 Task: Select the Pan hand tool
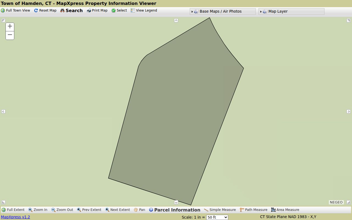point(136,210)
